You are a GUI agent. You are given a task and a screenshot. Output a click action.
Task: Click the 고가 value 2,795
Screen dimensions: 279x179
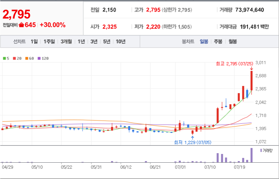pos(153,10)
